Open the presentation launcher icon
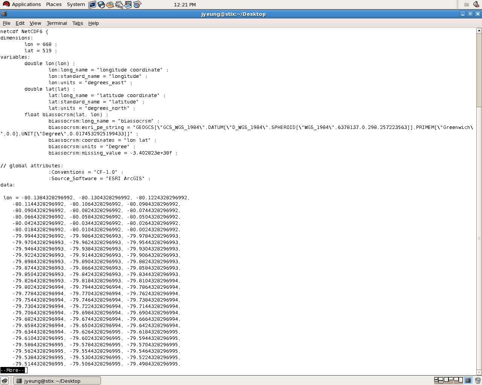This screenshot has height=385, width=482. pos(128,5)
